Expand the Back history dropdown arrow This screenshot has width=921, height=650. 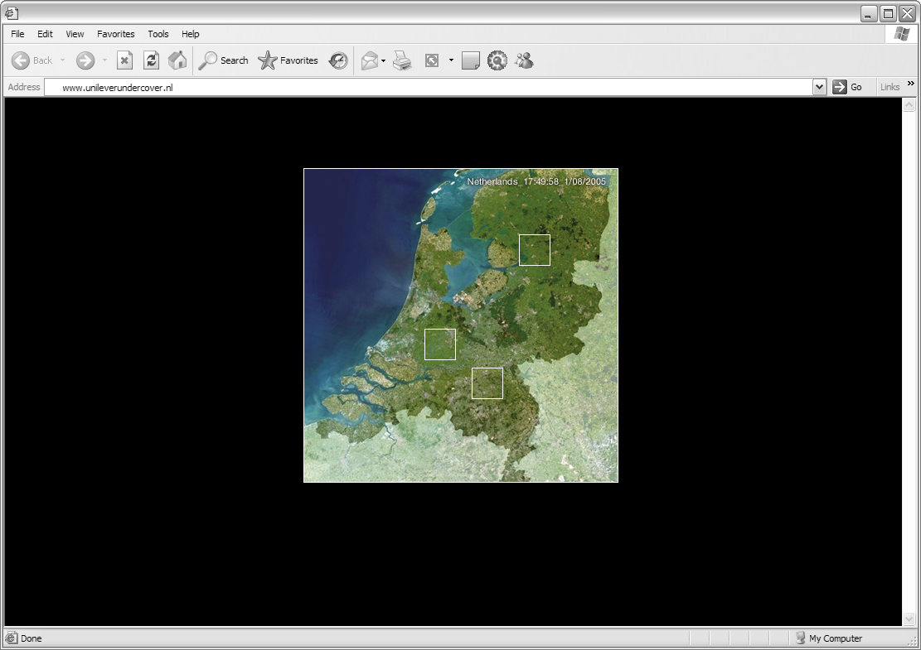pos(62,60)
